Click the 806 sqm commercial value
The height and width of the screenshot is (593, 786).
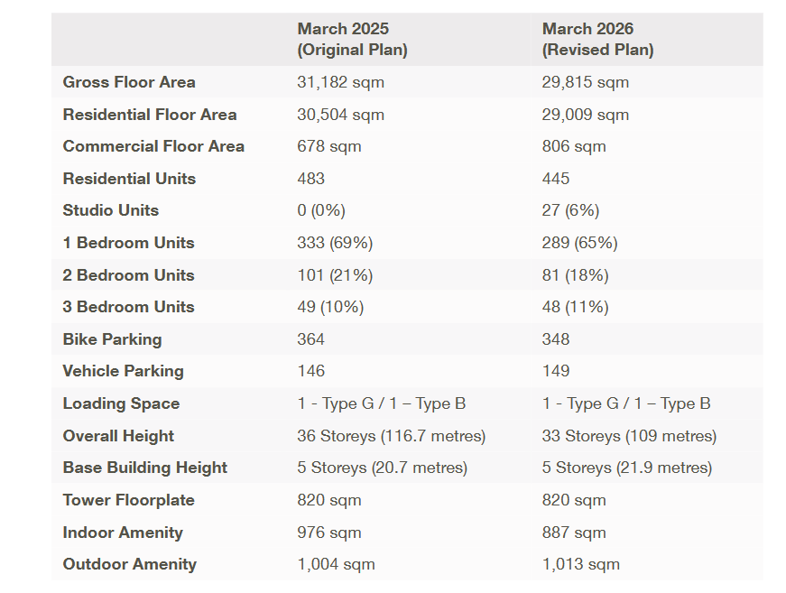573,146
